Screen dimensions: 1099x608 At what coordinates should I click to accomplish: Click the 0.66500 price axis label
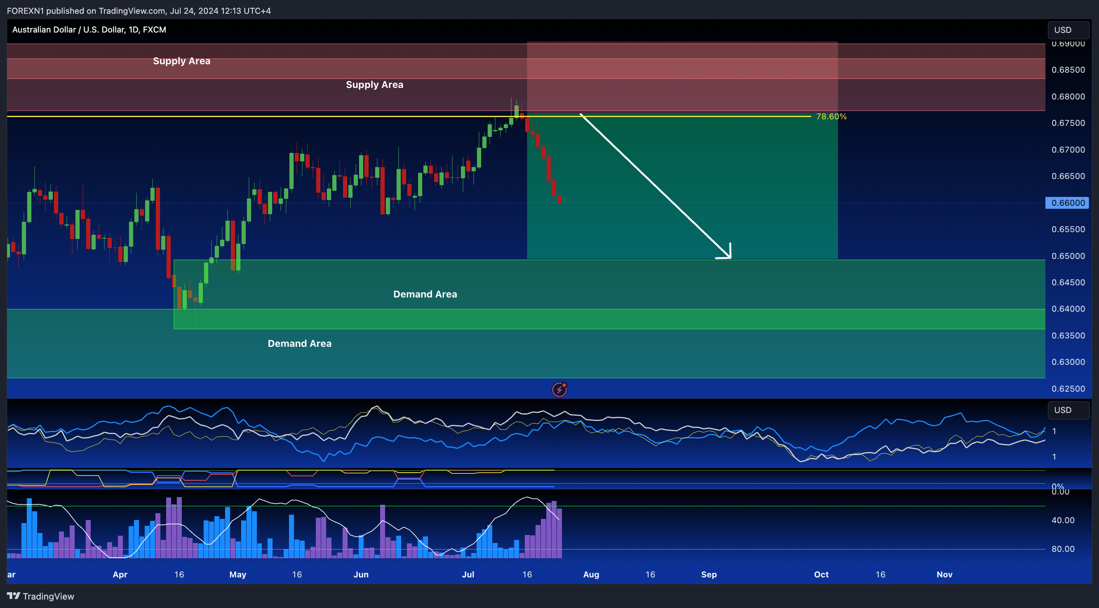[1068, 176]
